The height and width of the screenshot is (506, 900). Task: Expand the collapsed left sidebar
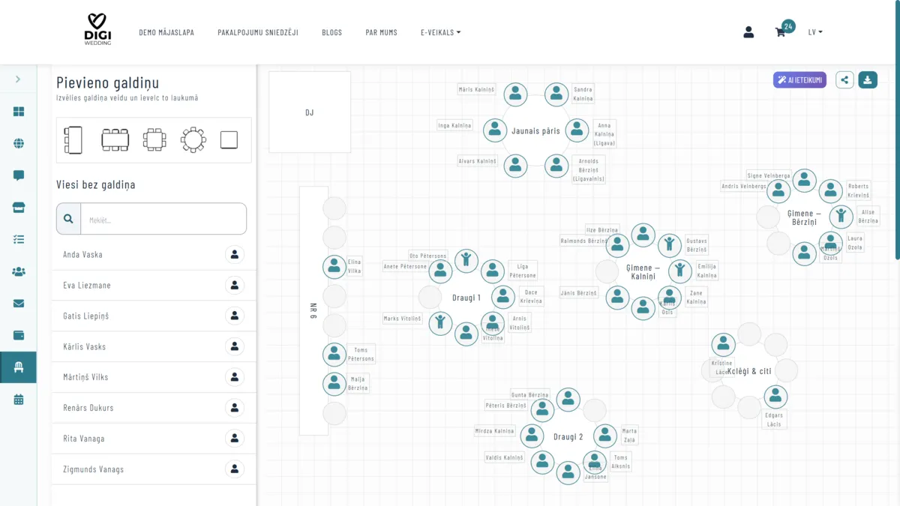coord(18,79)
